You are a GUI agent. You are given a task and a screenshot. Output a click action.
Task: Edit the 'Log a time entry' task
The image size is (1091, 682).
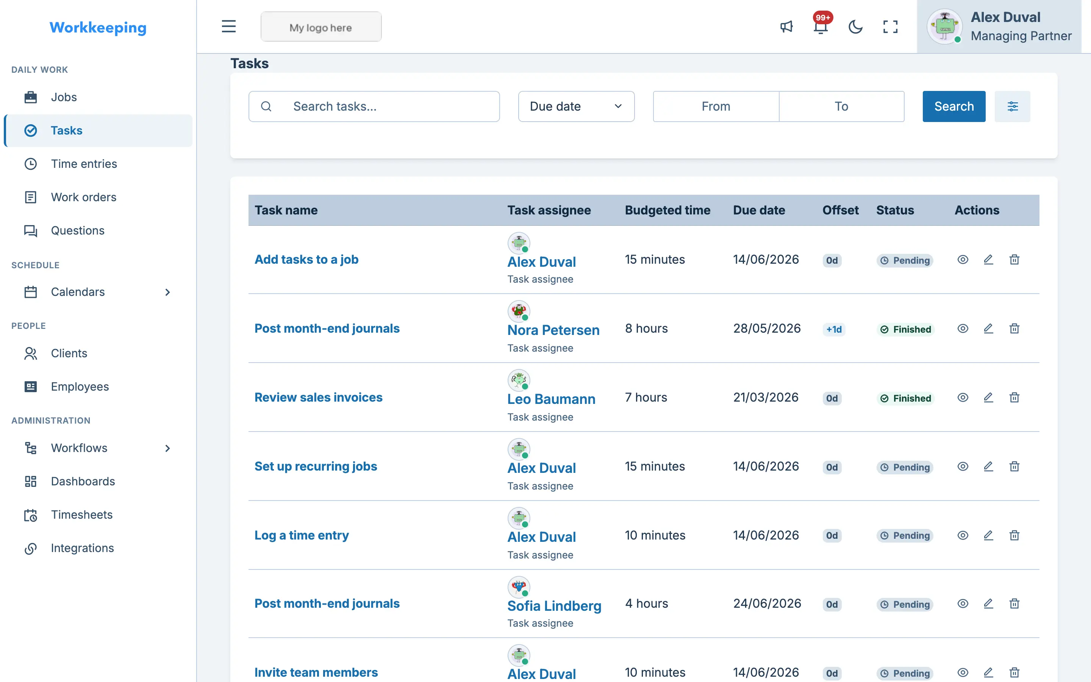(x=988, y=535)
